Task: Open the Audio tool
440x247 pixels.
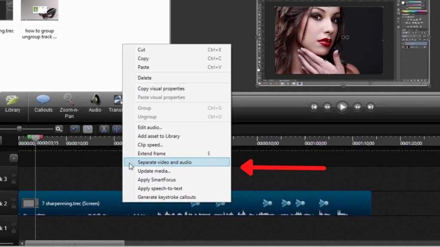Action: (95, 103)
